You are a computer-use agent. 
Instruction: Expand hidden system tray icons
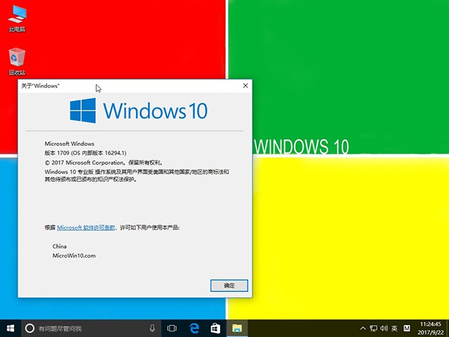click(363, 328)
